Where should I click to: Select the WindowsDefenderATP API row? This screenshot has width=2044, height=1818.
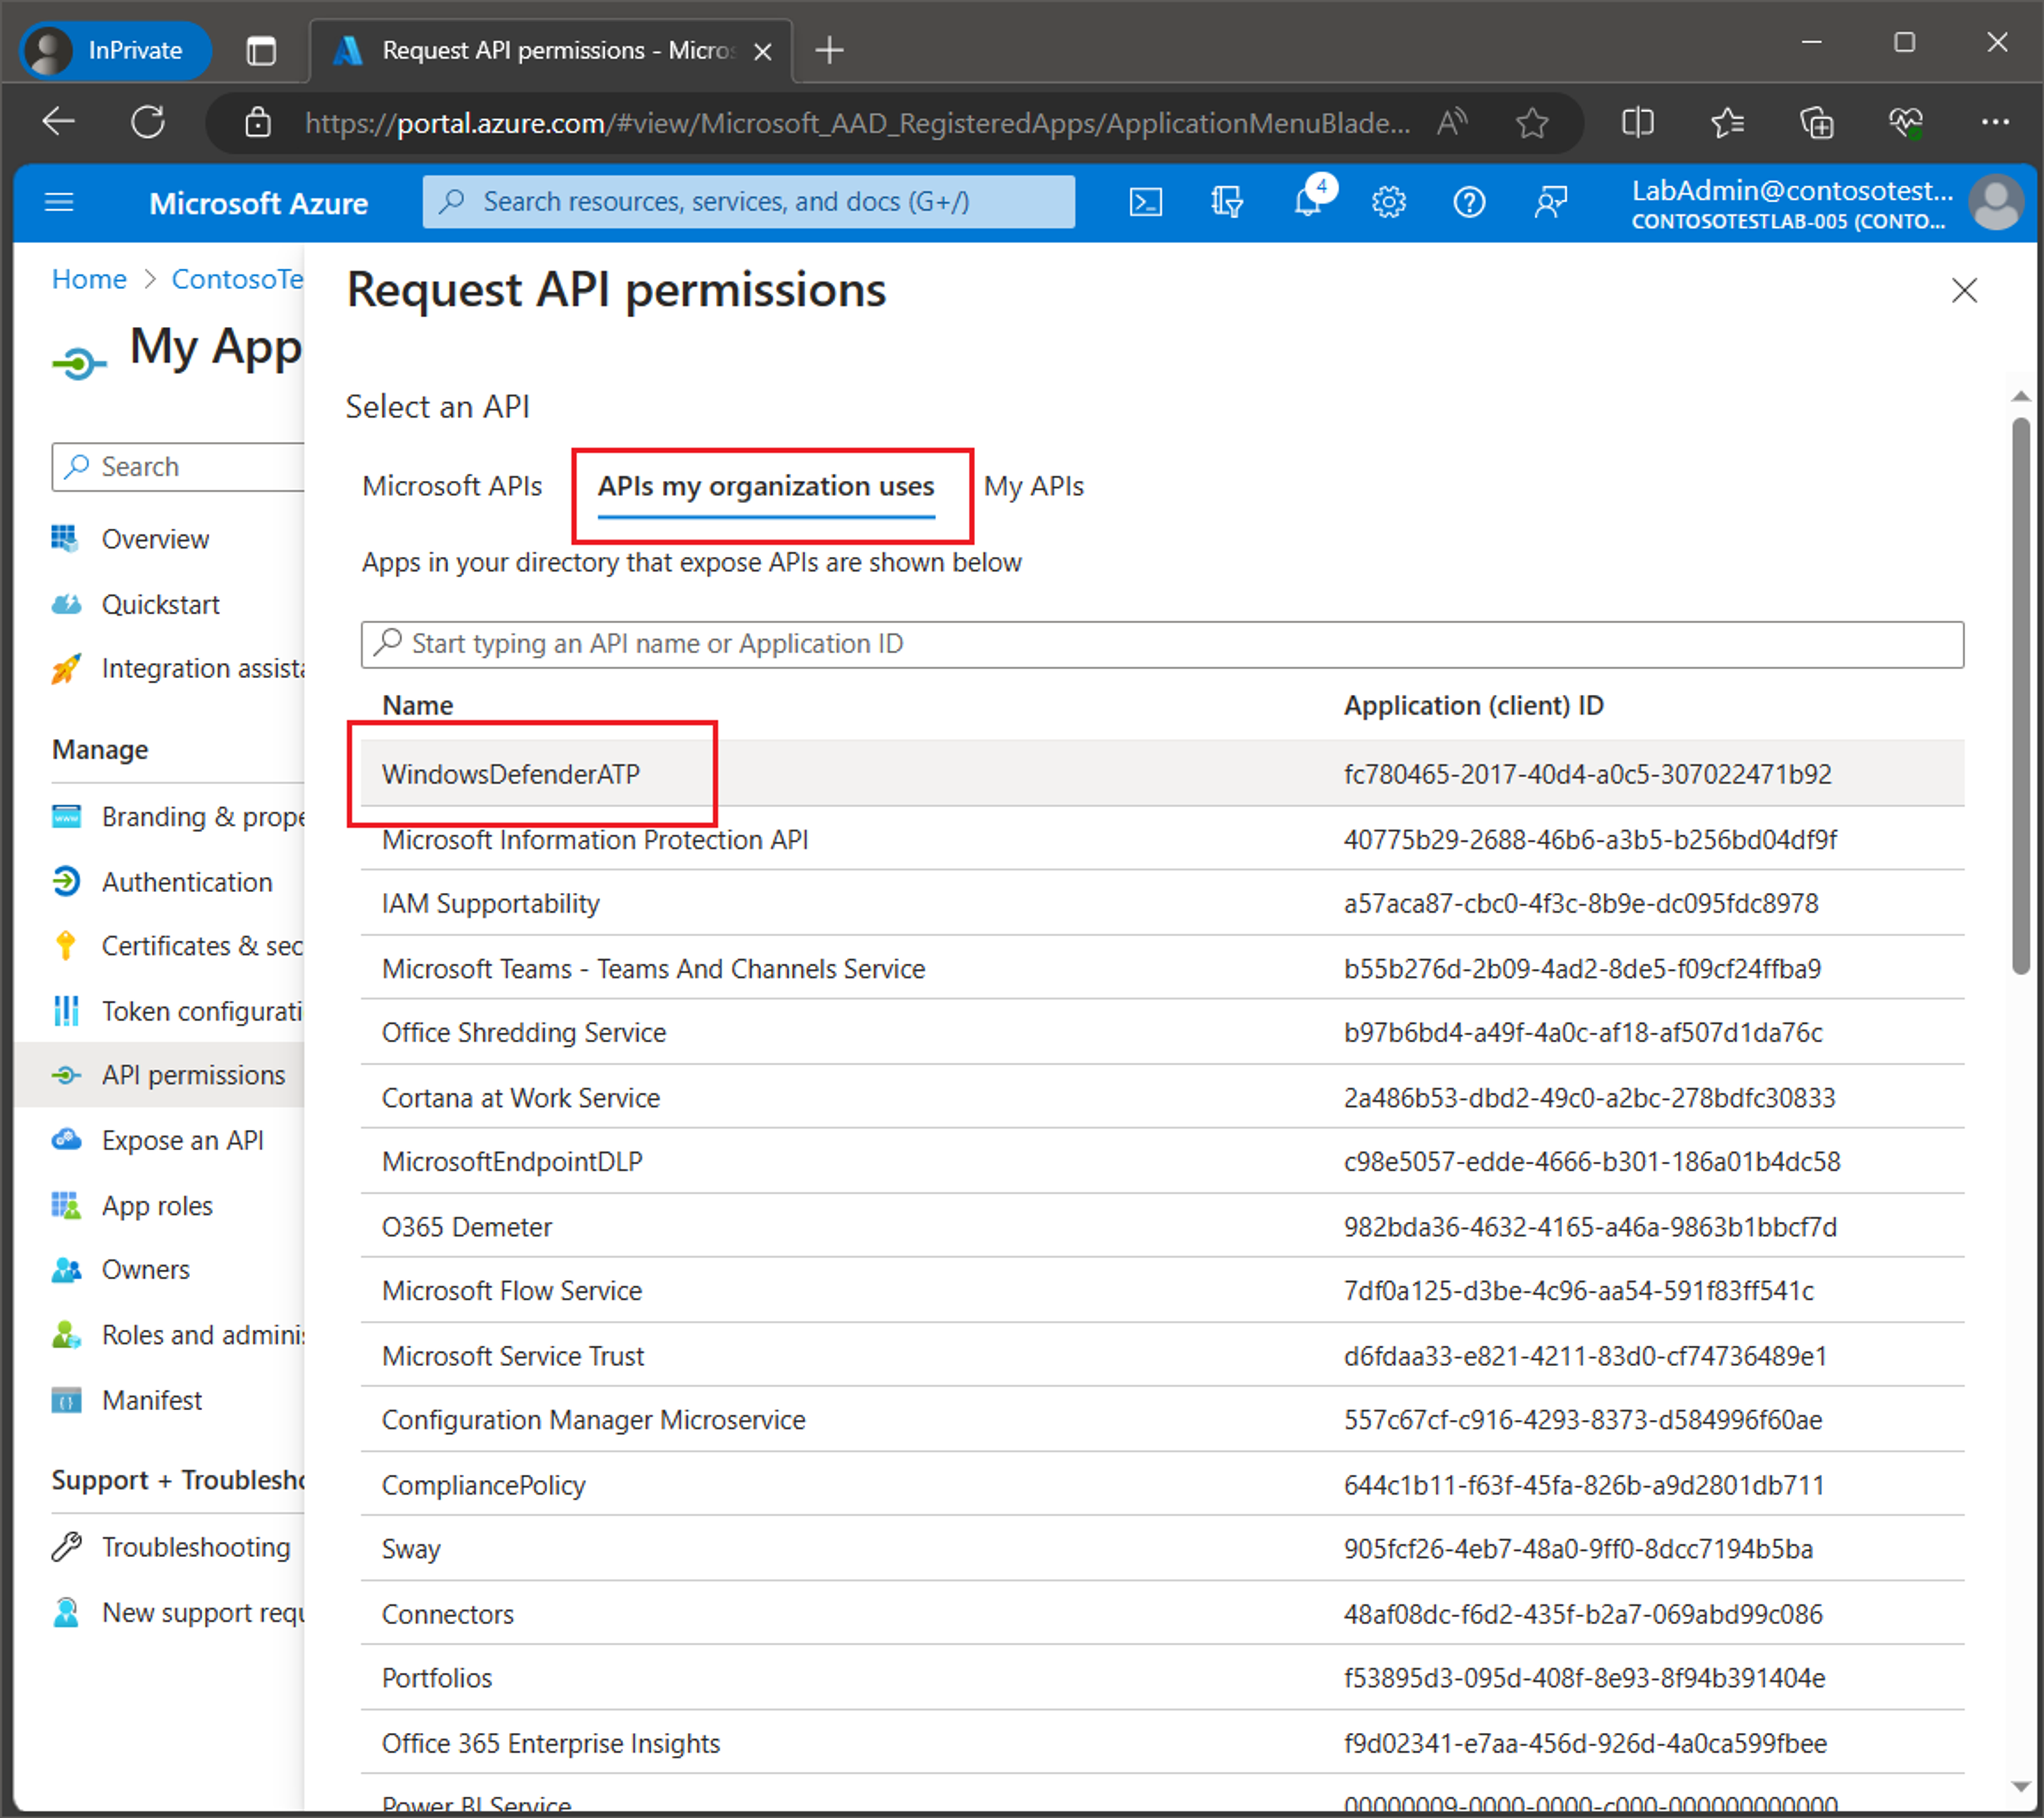point(1162,774)
